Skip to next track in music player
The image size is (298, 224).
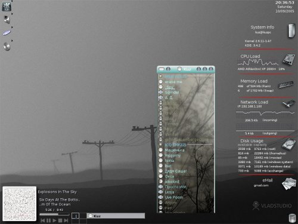[x=66, y=220]
